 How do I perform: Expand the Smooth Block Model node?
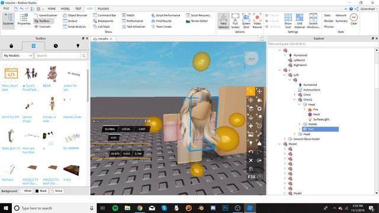coord(285,139)
